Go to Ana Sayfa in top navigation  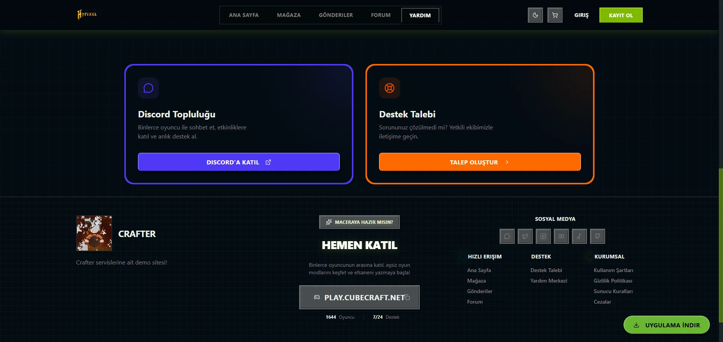(x=244, y=15)
